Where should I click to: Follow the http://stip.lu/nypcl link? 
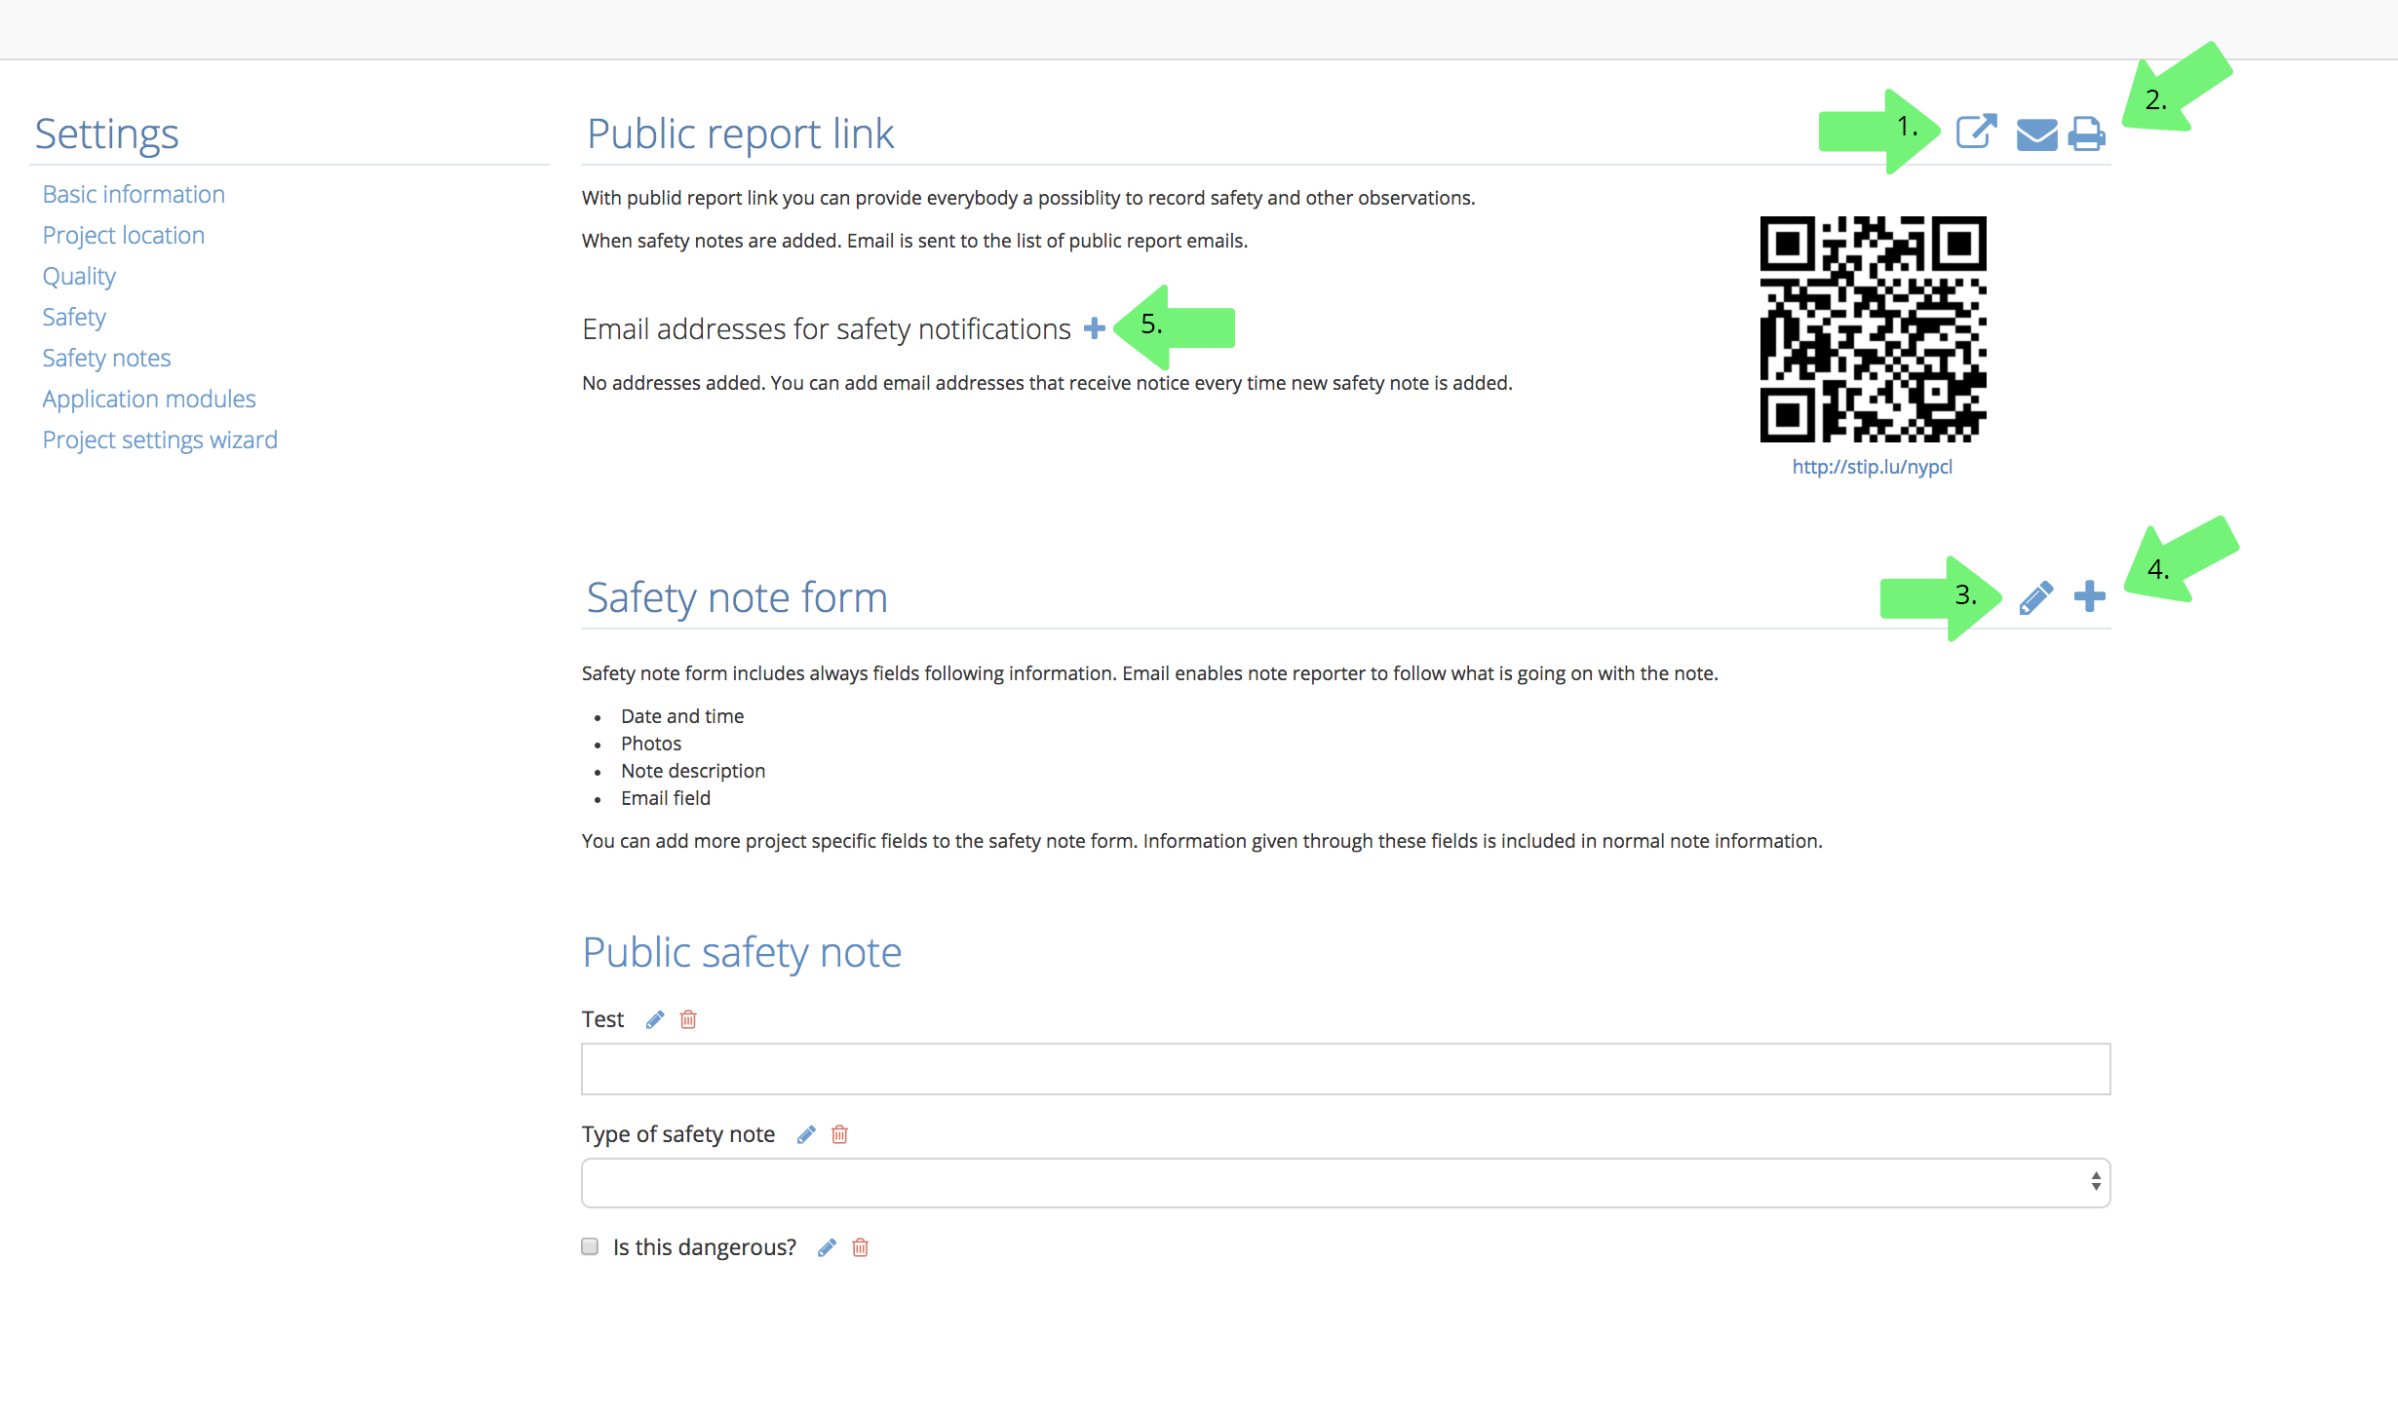(x=1873, y=467)
